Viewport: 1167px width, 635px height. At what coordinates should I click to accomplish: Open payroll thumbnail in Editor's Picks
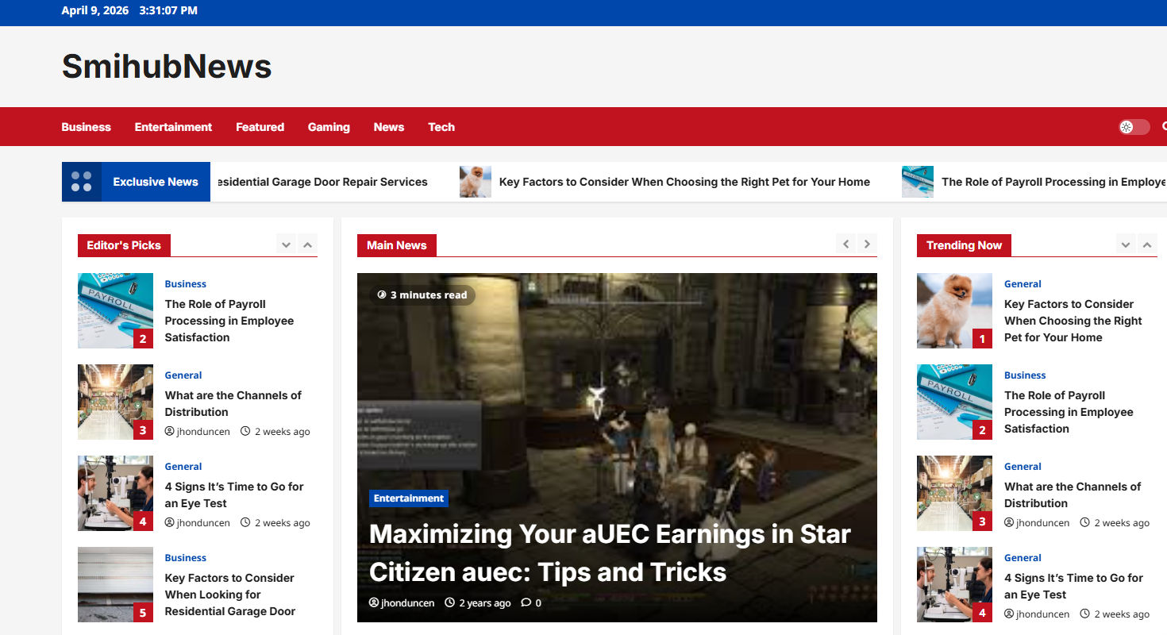(115, 310)
